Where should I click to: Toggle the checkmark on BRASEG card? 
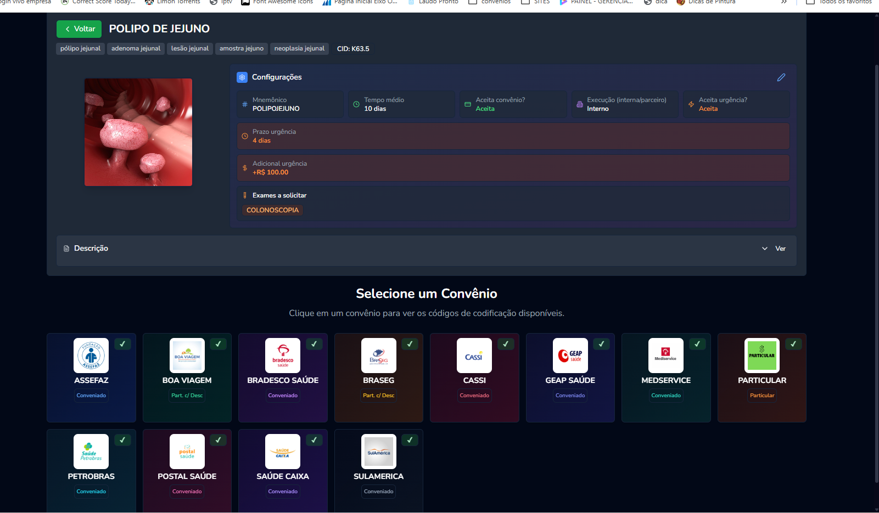pyautogui.click(x=410, y=344)
